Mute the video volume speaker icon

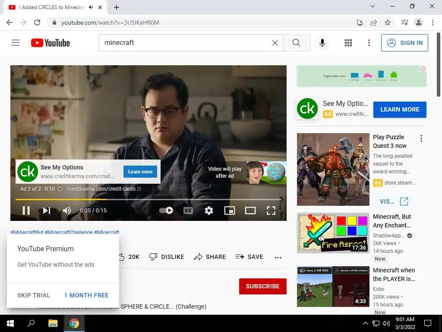pos(67,211)
